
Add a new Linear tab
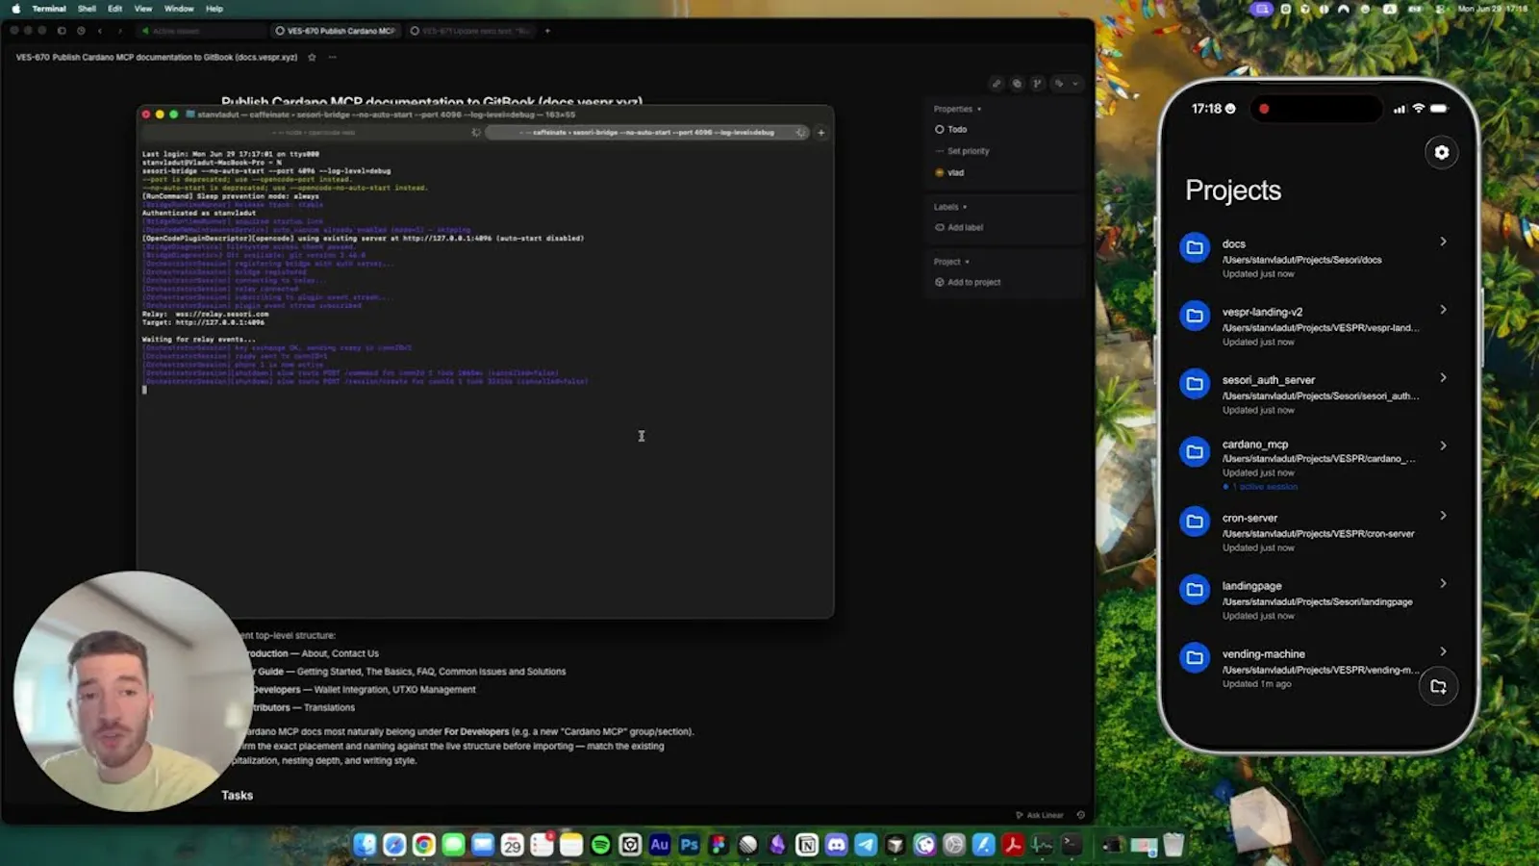coord(547,31)
